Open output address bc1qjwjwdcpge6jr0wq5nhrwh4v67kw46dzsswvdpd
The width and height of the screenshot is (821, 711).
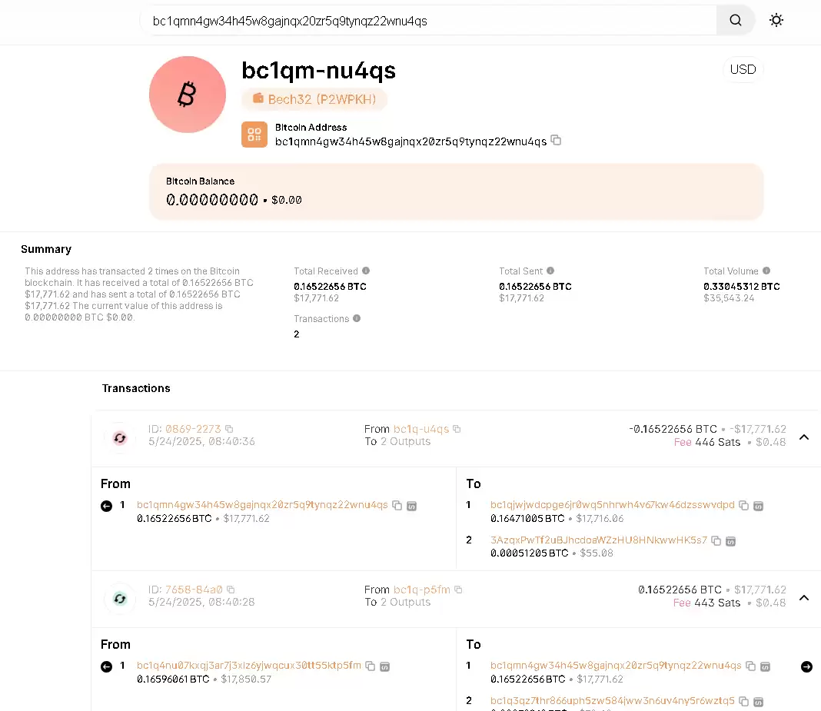pyautogui.click(x=612, y=505)
